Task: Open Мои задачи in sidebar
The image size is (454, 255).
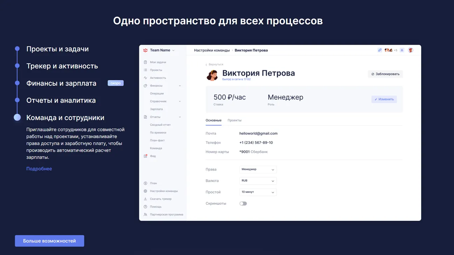Action: pyautogui.click(x=158, y=62)
